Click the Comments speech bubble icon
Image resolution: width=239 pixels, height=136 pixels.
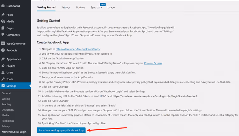tap(3, 35)
